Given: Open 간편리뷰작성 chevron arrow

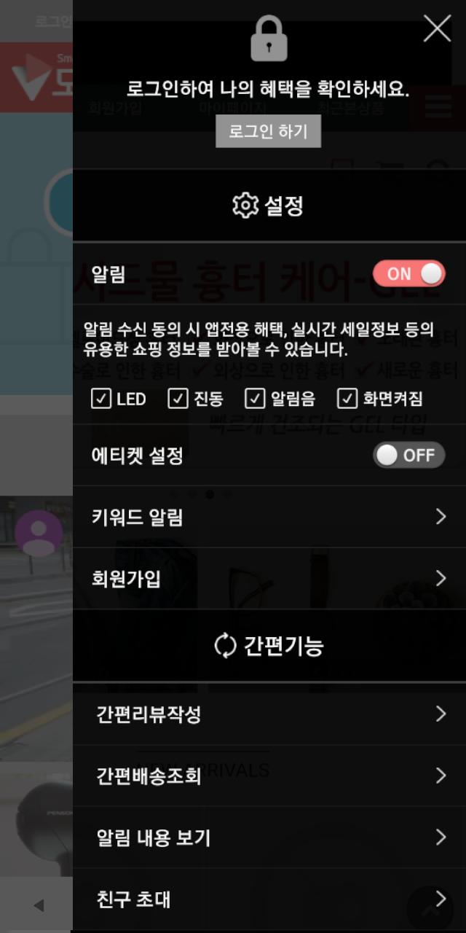Looking at the screenshot, I should tap(440, 714).
